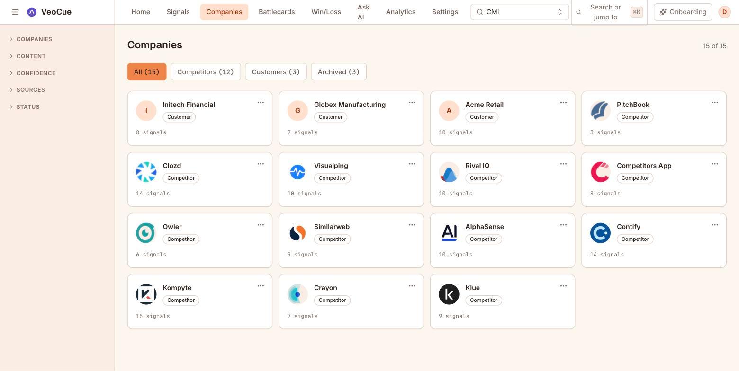
Task: Open the Globex Manufacturing company name
Action: click(350, 105)
